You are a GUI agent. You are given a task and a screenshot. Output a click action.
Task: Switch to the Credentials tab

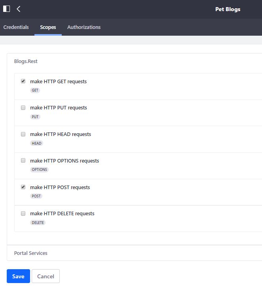(16, 27)
